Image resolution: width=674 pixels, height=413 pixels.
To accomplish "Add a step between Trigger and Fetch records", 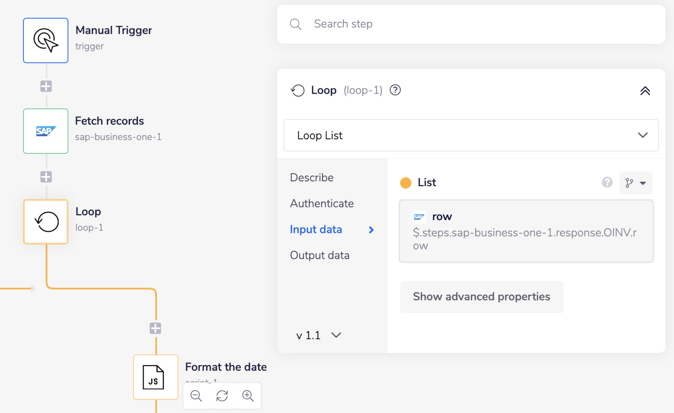I will click(x=46, y=86).
